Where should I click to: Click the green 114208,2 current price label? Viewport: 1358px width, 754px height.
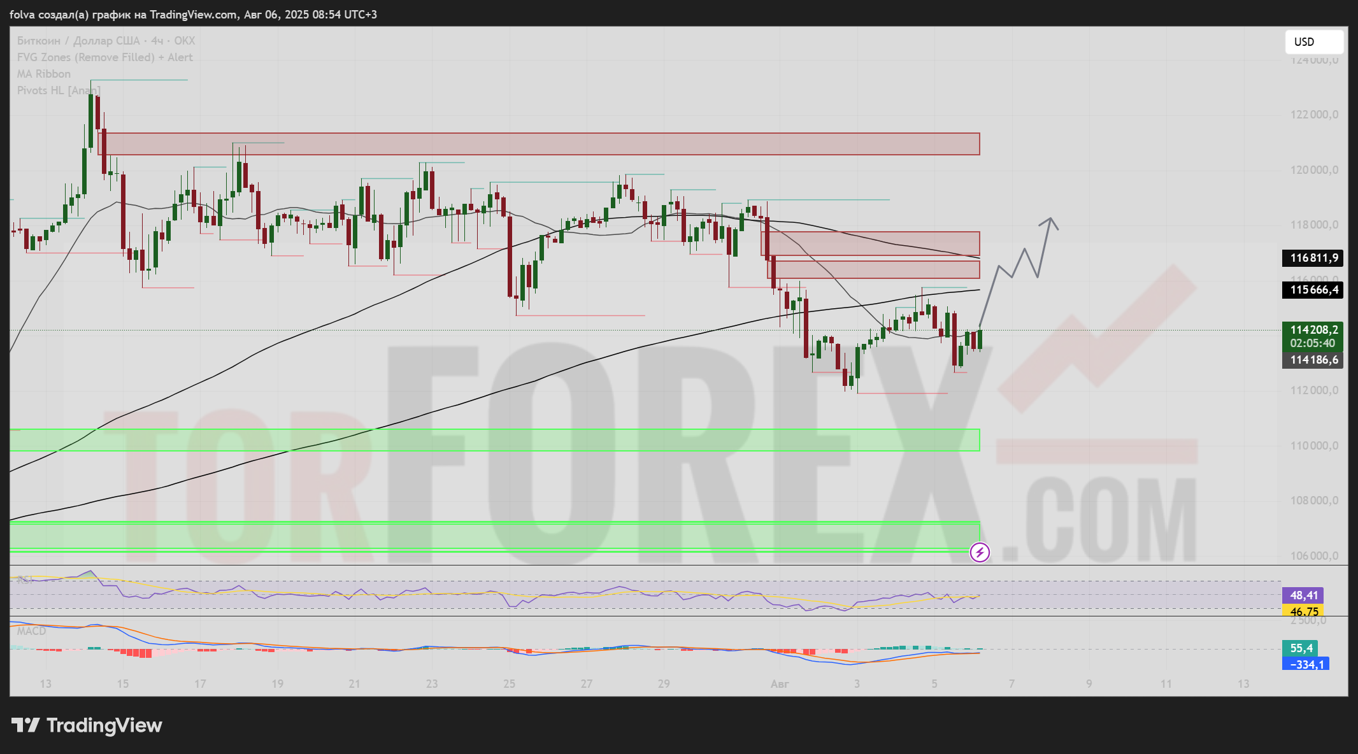coord(1313,330)
